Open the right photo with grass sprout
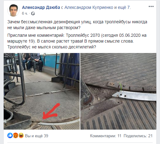This screenshot has height=144, width=160. [118, 91]
